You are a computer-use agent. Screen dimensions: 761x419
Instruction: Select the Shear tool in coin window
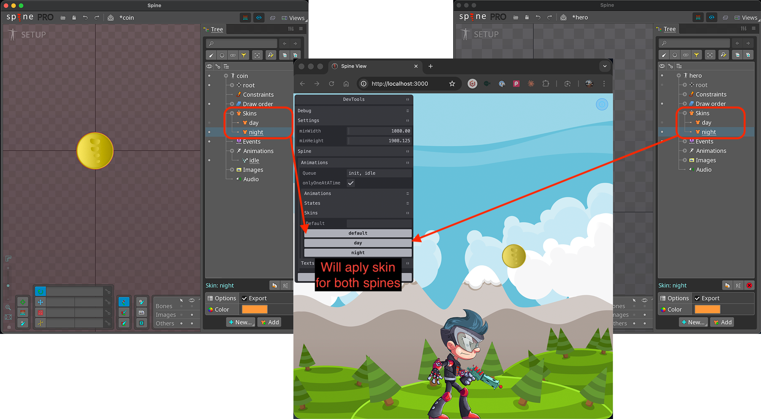pyautogui.click(x=40, y=323)
